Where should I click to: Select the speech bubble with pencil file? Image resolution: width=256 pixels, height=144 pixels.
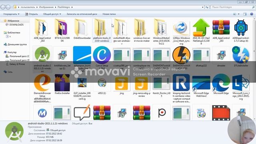(82, 112)
